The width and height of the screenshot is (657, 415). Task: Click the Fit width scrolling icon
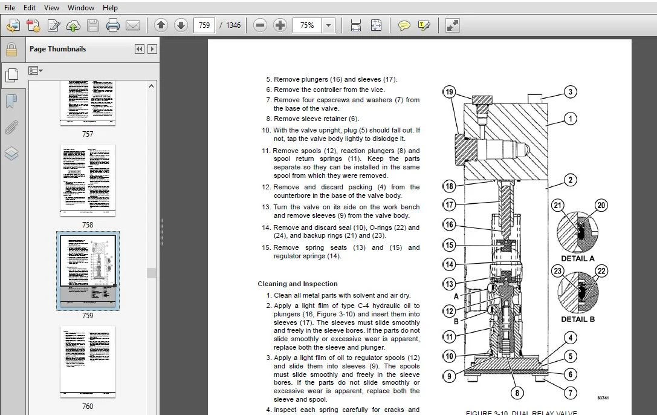[x=356, y=25]
